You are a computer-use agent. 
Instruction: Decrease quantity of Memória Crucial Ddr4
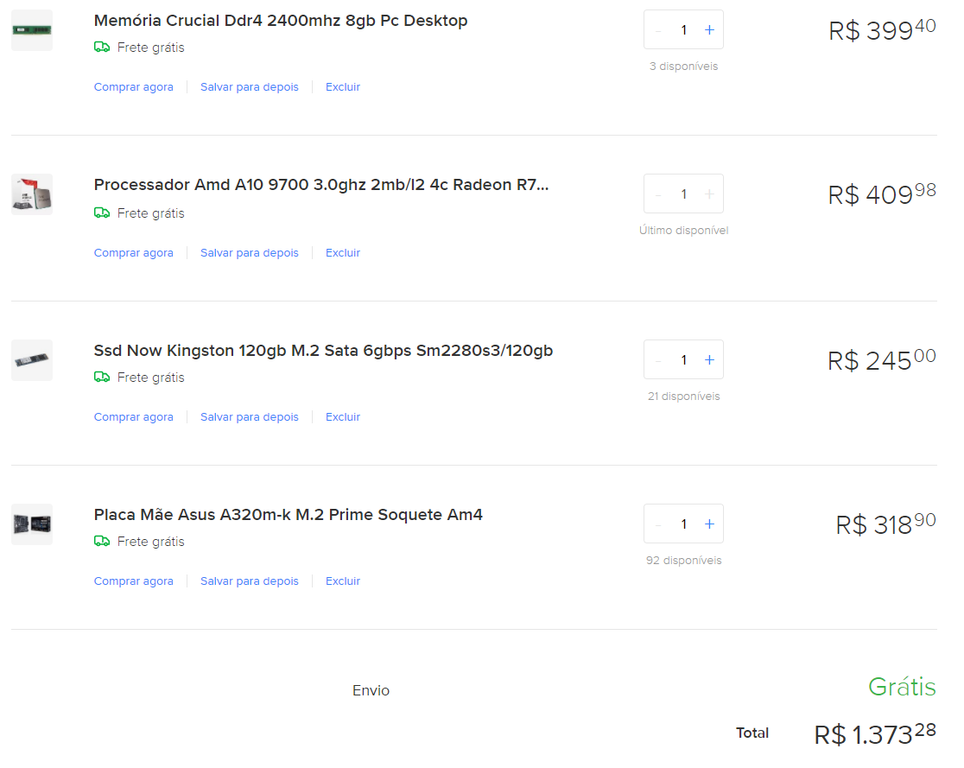[658, 29]
